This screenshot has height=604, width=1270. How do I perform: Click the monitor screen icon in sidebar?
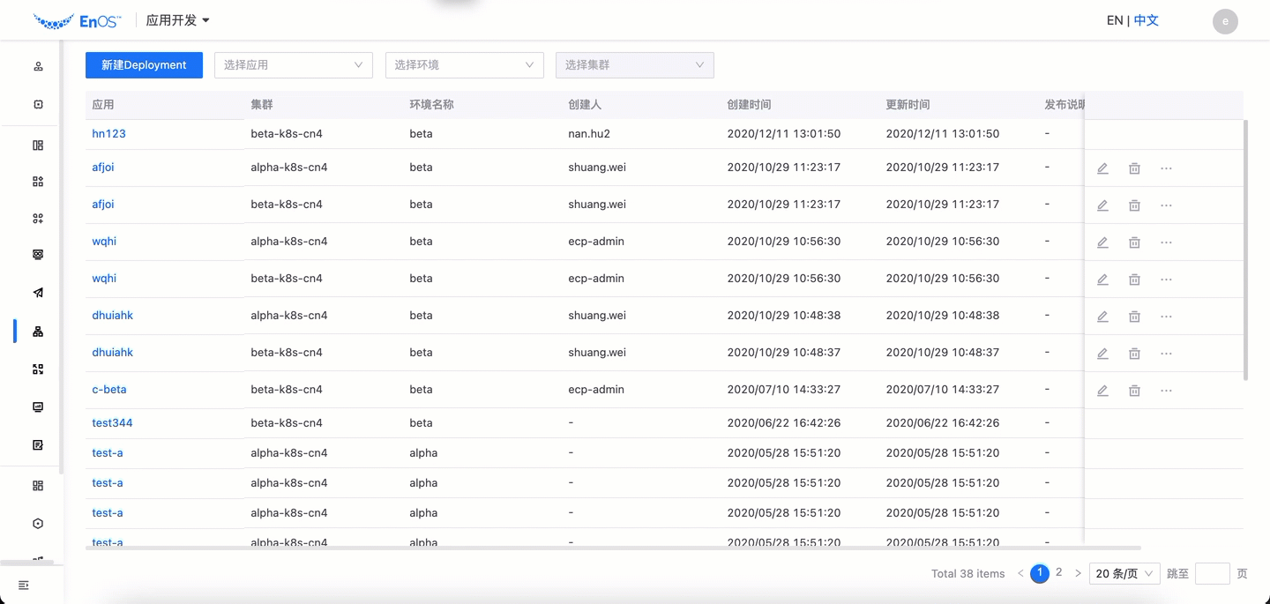tap(38, 407)
